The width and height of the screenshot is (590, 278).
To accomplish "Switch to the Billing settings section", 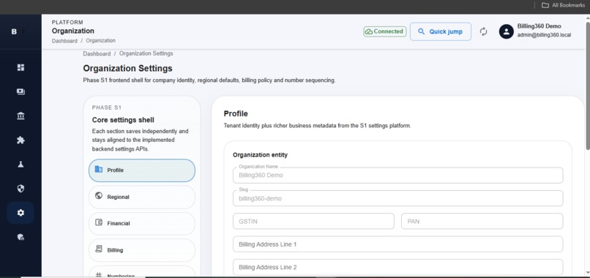I will 142,249.
